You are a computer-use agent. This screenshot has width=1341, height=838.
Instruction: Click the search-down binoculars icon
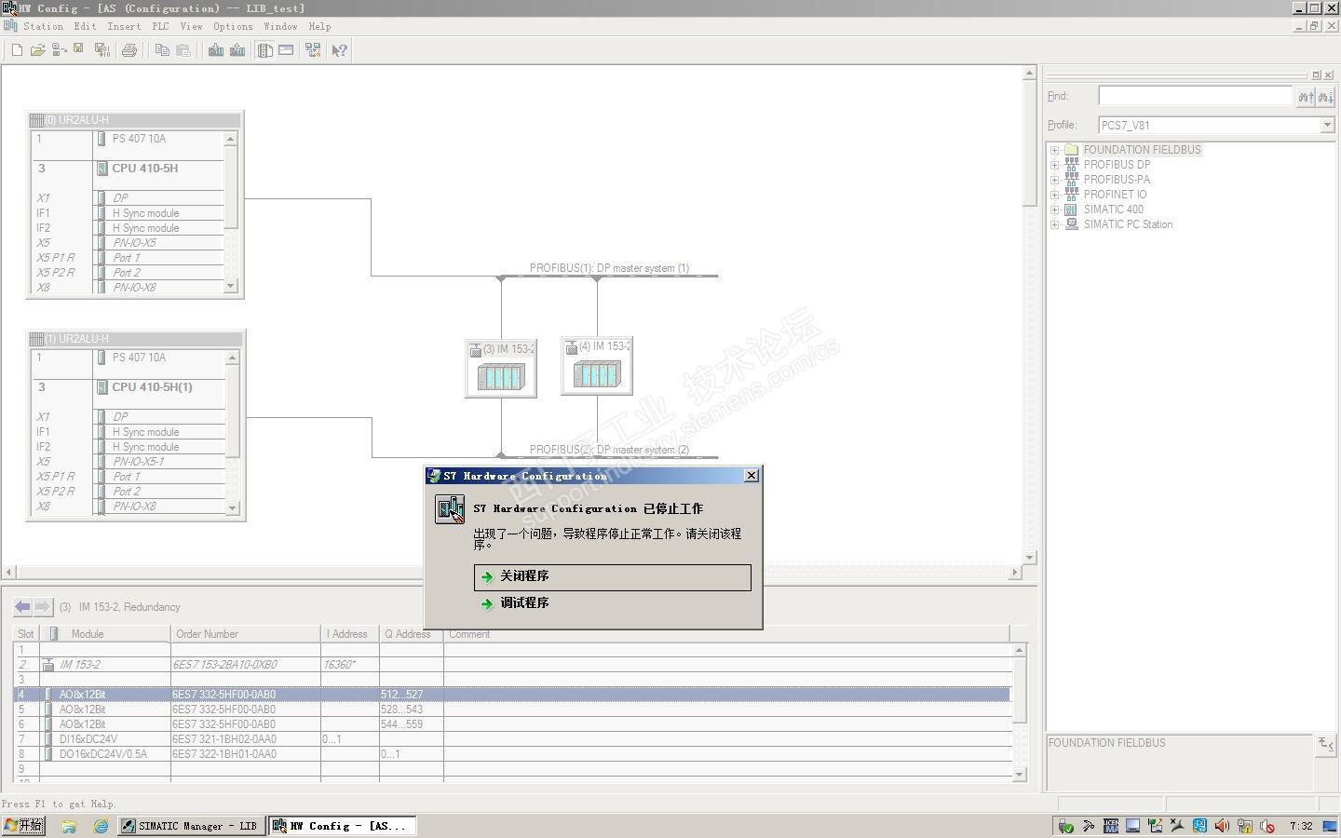[1326, 97]
